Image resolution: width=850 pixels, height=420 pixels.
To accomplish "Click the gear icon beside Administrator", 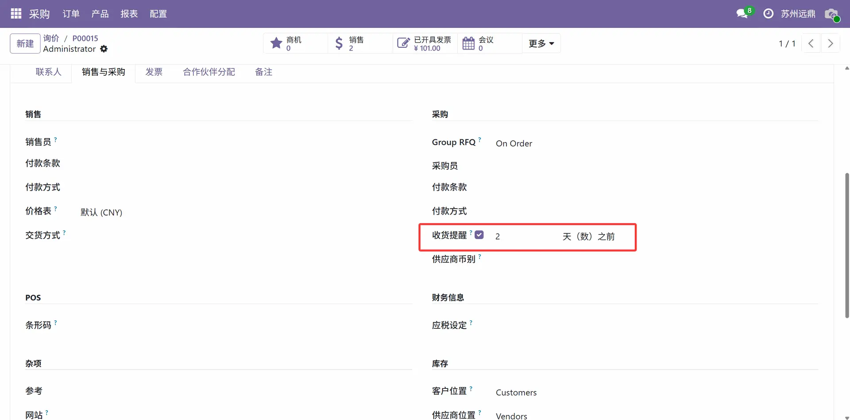I will 104,49.
